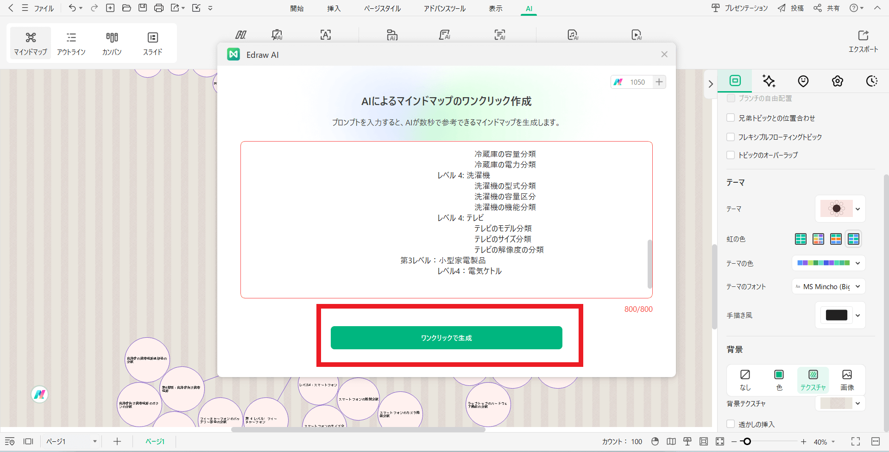The width and height of the screenshot is (889, 452).
Task: Enable フレキシブルフローティングトピック checkbox
Action: tap(731, 136)
